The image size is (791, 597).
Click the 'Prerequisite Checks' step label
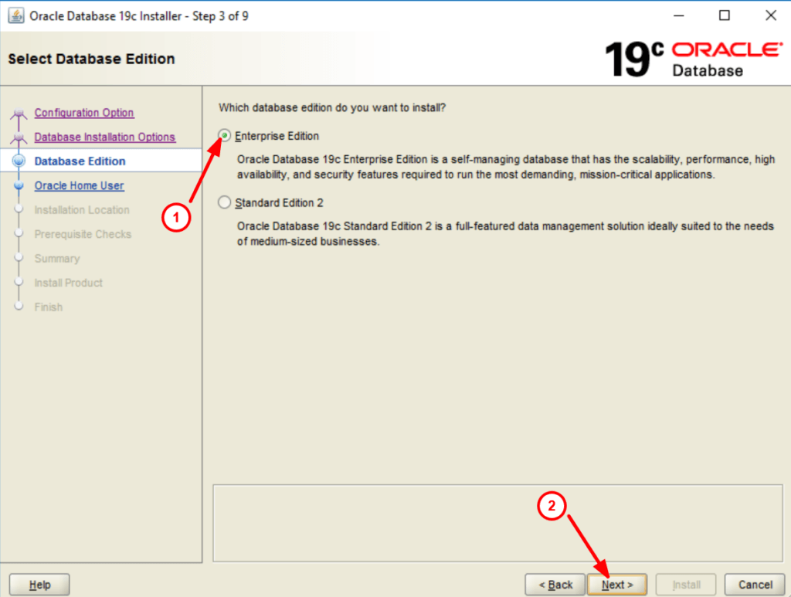pos(83,234)
